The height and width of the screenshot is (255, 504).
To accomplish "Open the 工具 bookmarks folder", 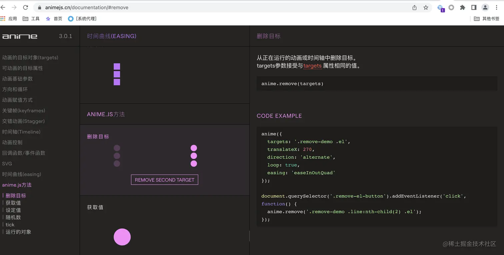I will pyautogui.click(x=31, y=19).
